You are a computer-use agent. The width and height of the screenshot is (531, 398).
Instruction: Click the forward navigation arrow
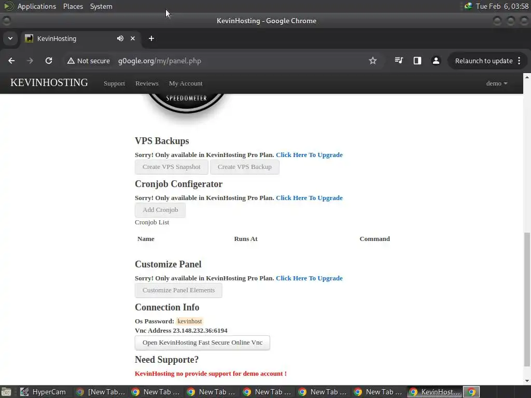(30, 61)
